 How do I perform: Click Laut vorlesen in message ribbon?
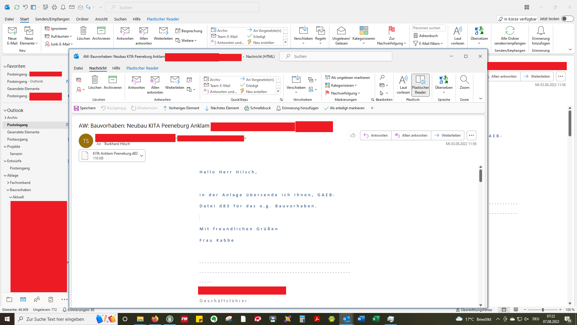pyautogui.click(x=403, y=85)
